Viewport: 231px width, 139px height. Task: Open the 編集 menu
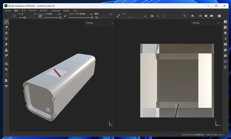point(16,11)
